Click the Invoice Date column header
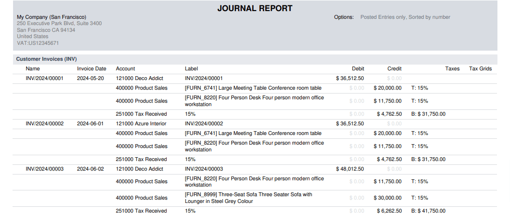This screenshot has height=215, width=510. pyautogui.click(x=92, y=68)
